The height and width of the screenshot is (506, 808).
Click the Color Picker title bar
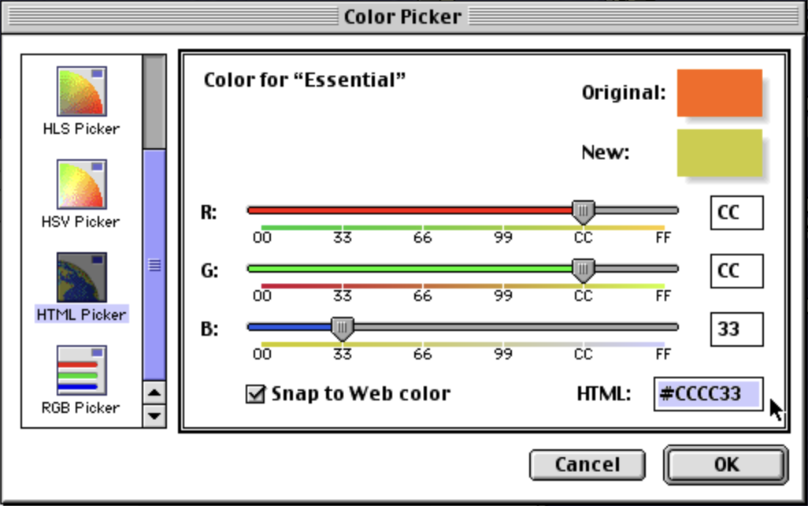404,16
